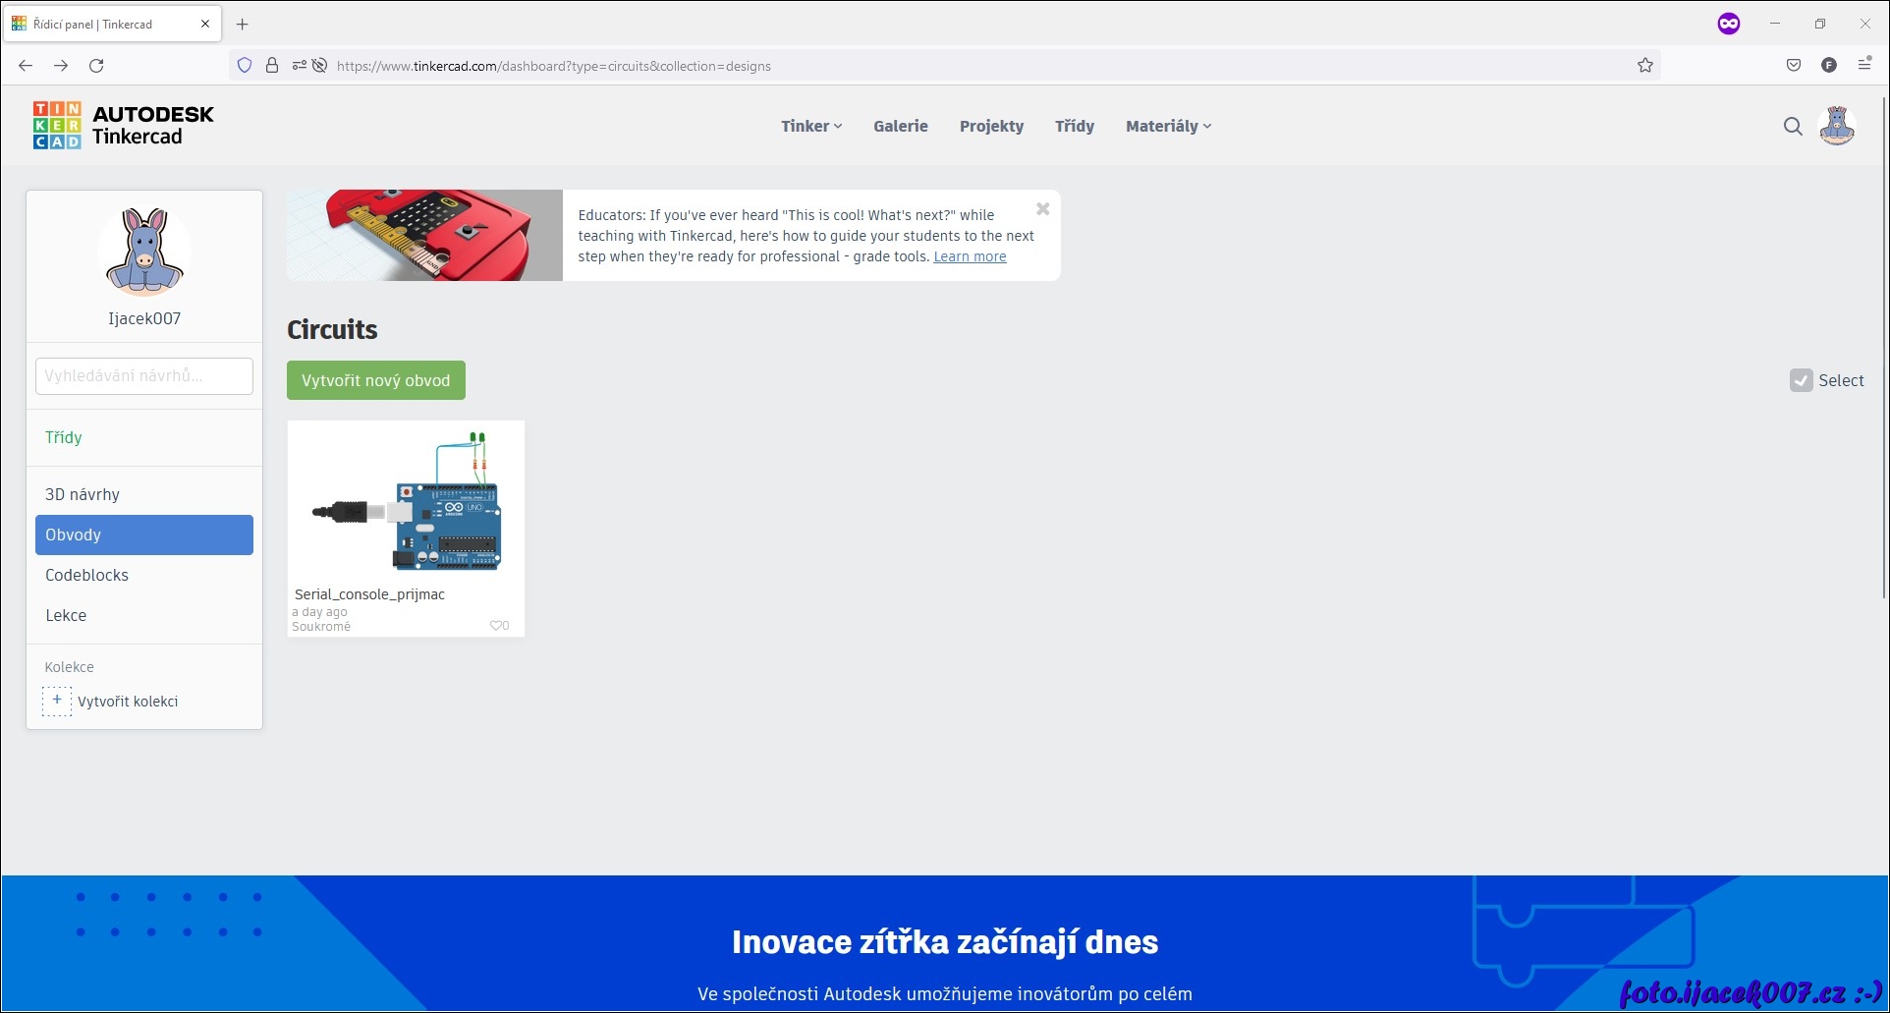
Task: Reload the page with refresh icon
Action: (96, 66)
